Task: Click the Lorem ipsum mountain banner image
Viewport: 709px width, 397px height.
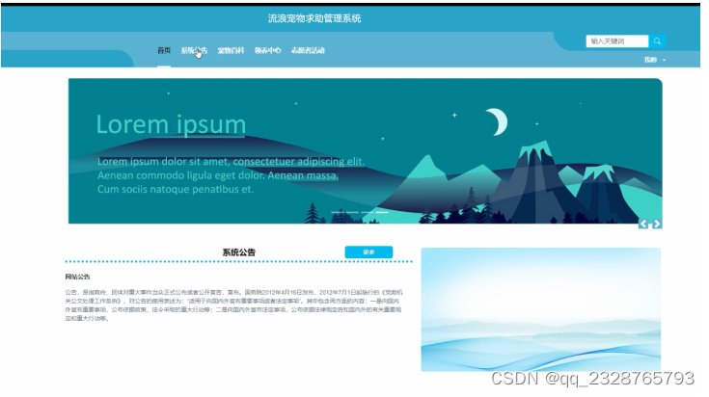Action: click(x=366, y=151)
